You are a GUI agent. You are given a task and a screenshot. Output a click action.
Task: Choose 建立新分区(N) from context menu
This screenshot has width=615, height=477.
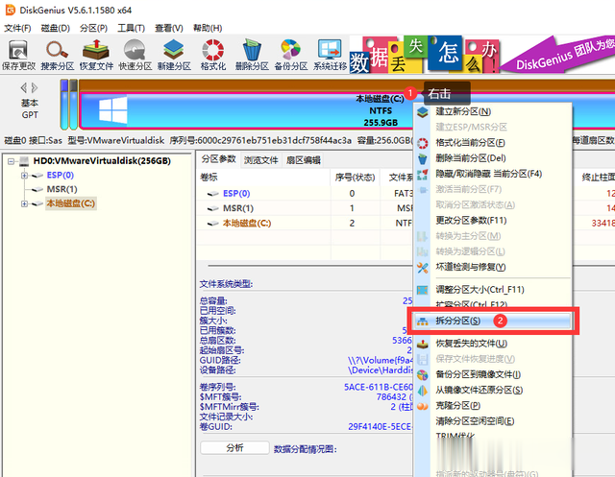[x=493, y=111]
